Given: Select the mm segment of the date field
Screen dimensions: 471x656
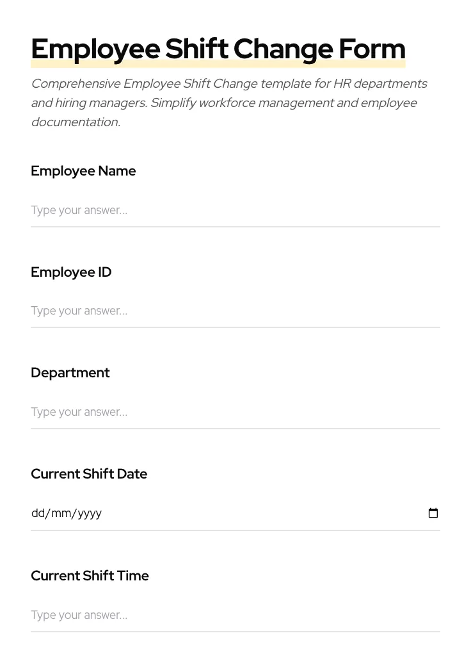Looking at the screenshot, I should tap(61, 512).
